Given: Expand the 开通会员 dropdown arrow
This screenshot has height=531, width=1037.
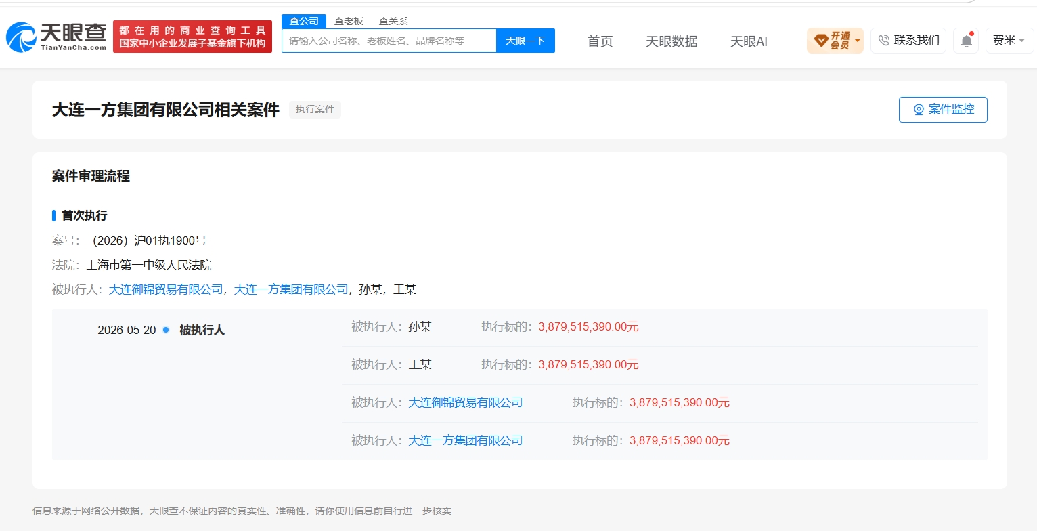Looking at the screenshot, I should click(x=858, y=41).
